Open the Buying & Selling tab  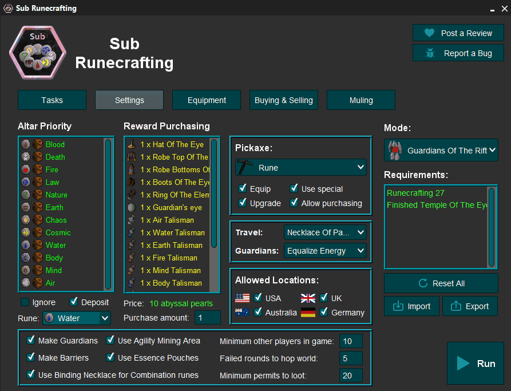284,100
